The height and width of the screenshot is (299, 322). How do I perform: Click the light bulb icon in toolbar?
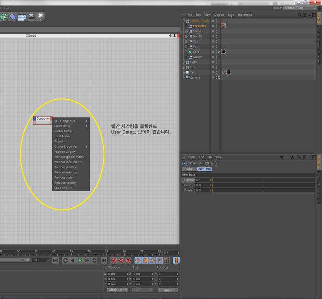pos(40,17)
